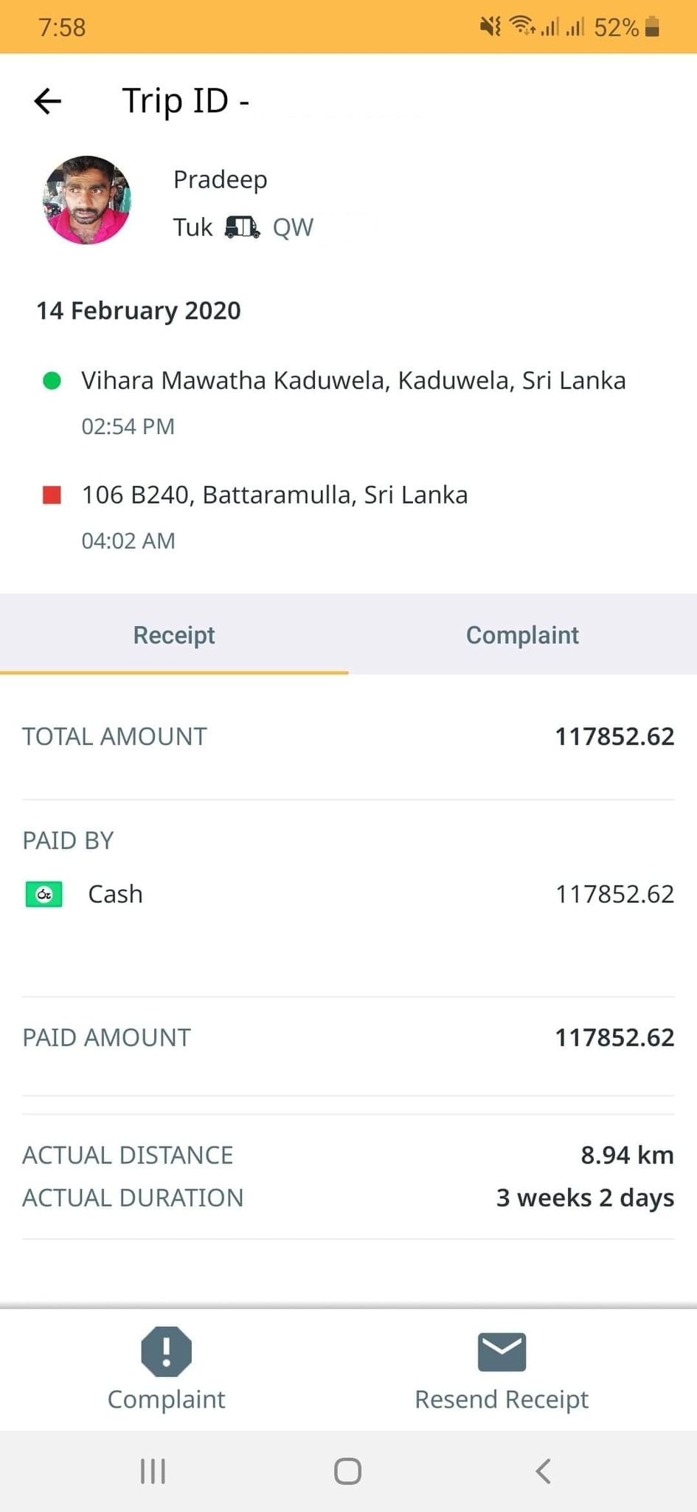Select the Vihara Mawatha Kaduwela pickup address
Viewport: 697px width, 1512px height.
(x=353, y=380)
